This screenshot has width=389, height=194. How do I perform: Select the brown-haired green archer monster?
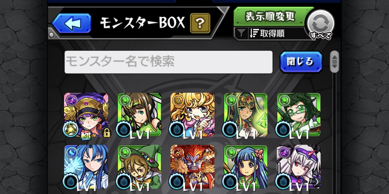(139, 115)
